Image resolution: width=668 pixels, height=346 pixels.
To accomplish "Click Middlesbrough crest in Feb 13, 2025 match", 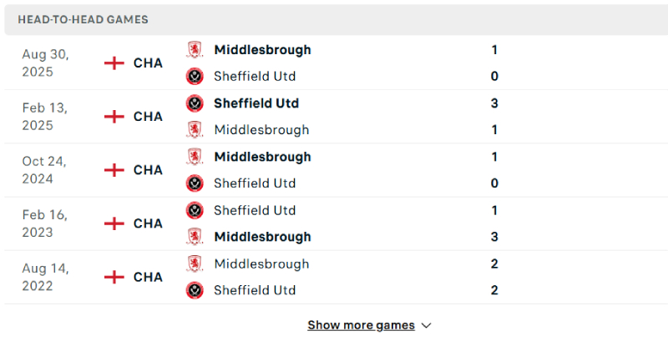I will 195,130.
